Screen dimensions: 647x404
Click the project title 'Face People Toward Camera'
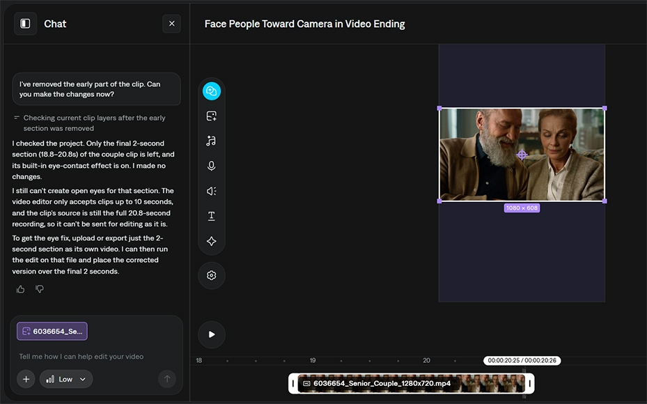tap(304, 24)
